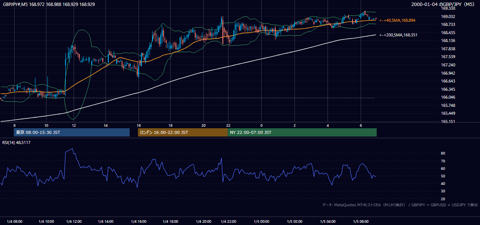Click hour label 12 under price chart
Image resolution: width=480 pixels, height=225 pixels.
point(74,125)
